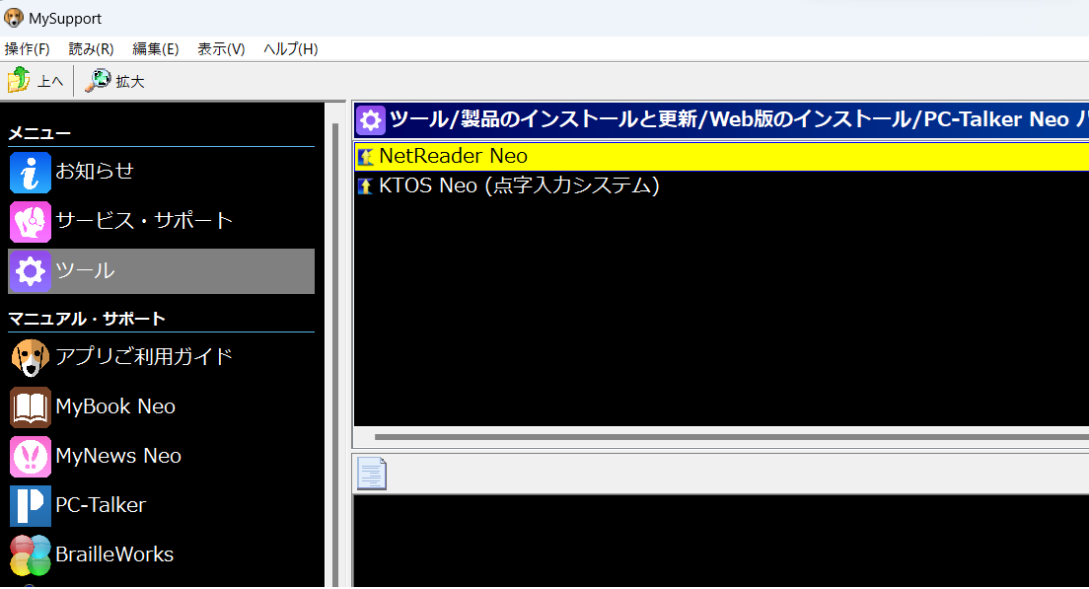1089x589 pixels.
Task: Select the MyBook Neo book icon
Action: tap(30, 406)
